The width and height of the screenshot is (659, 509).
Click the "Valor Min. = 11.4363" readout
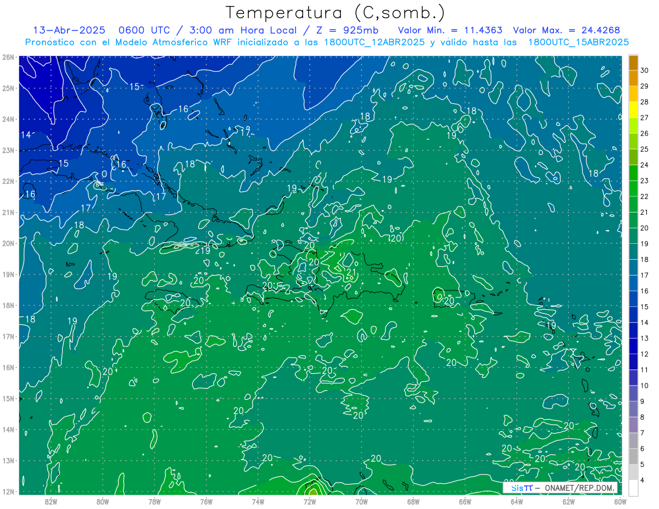450,30
